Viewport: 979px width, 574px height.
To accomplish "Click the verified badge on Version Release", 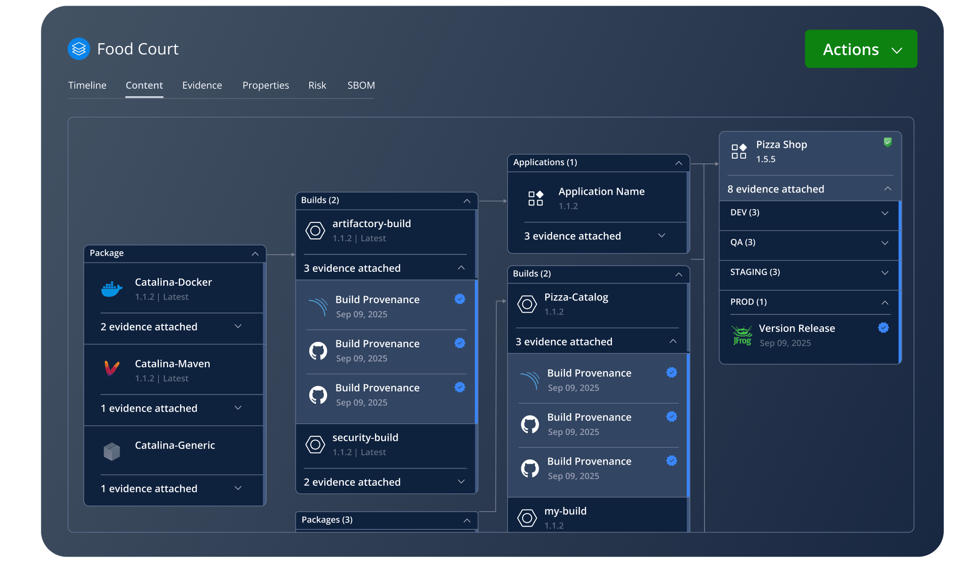I will click(884, 328).
